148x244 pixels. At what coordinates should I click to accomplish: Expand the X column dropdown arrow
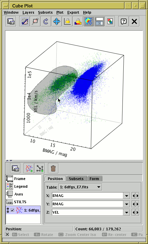pos(127,196)
